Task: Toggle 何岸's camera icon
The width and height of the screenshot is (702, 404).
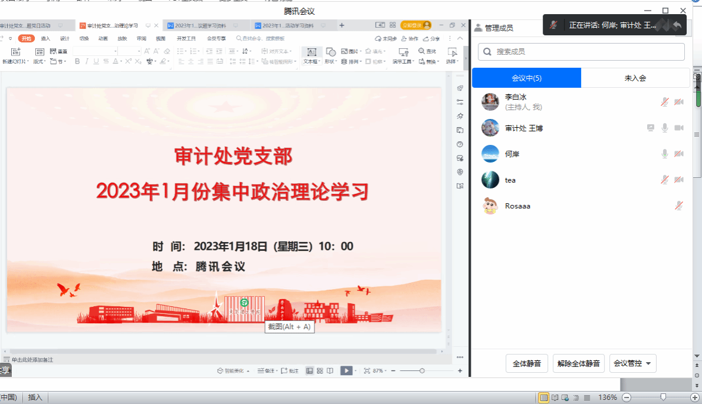Action: click(x=679, y=154)
